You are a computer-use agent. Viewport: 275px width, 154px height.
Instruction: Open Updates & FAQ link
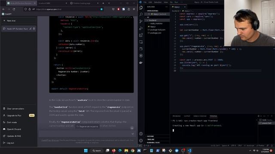coord(12,136)
